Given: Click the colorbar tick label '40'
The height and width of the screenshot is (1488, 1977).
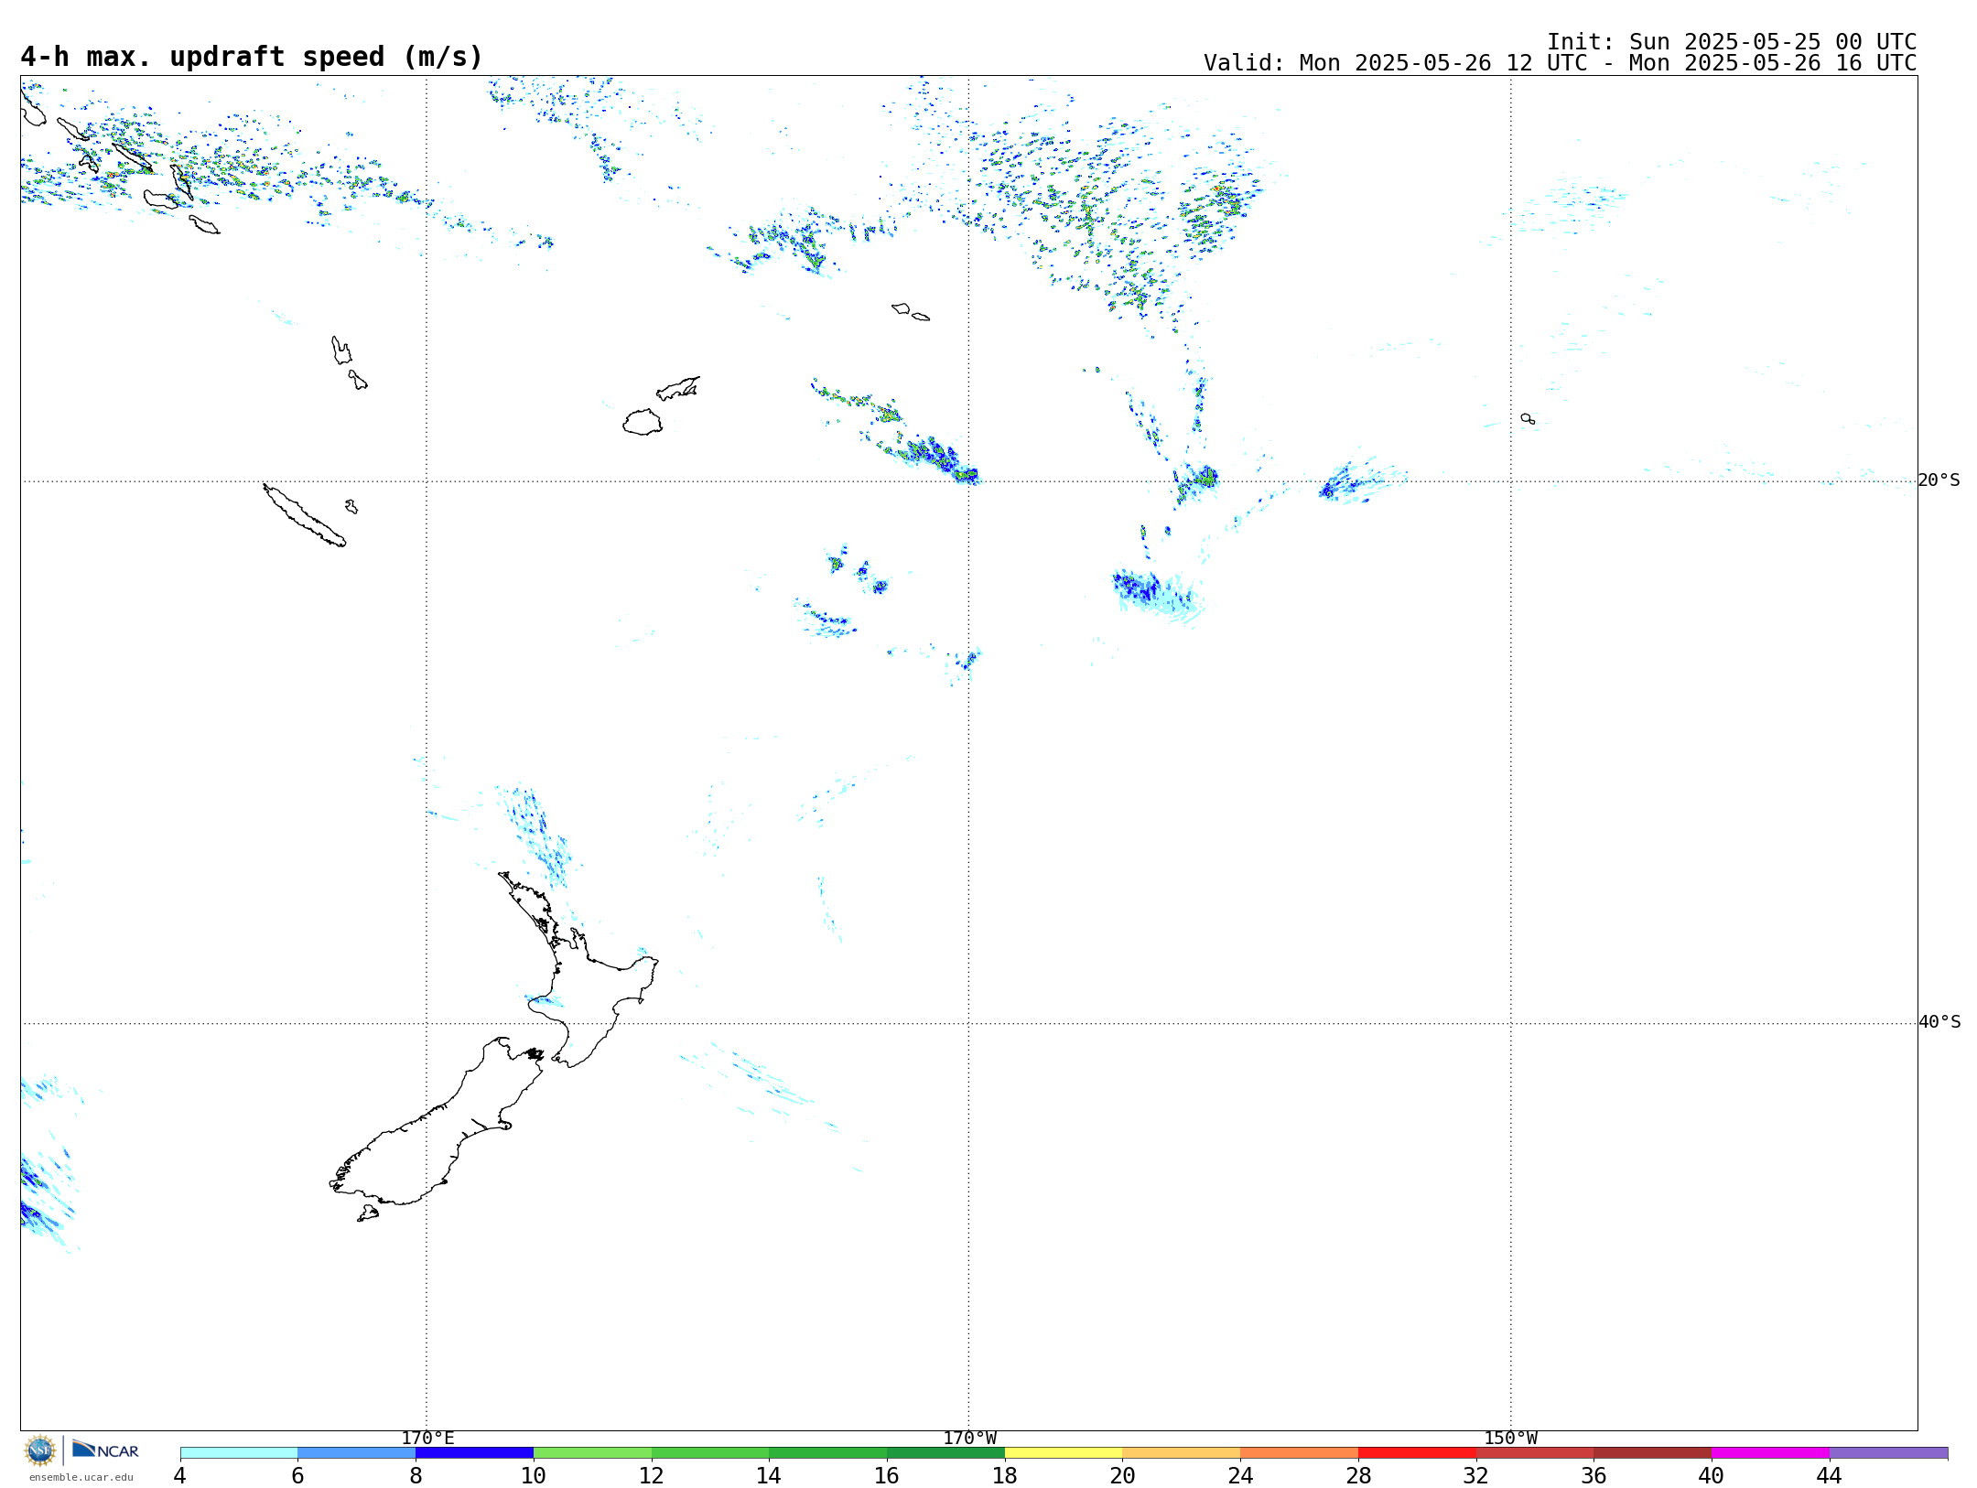Looking at the screenshot, I should pyautogui.click(x=1712, y=1475).
